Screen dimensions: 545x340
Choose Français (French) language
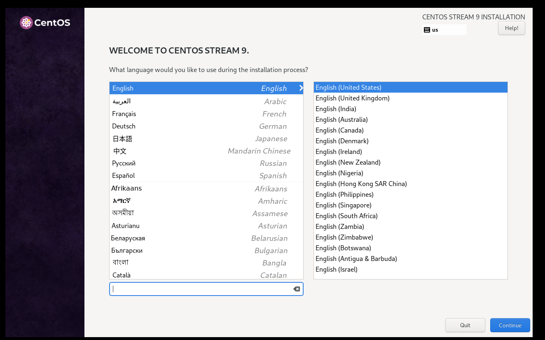coord(206,114)
